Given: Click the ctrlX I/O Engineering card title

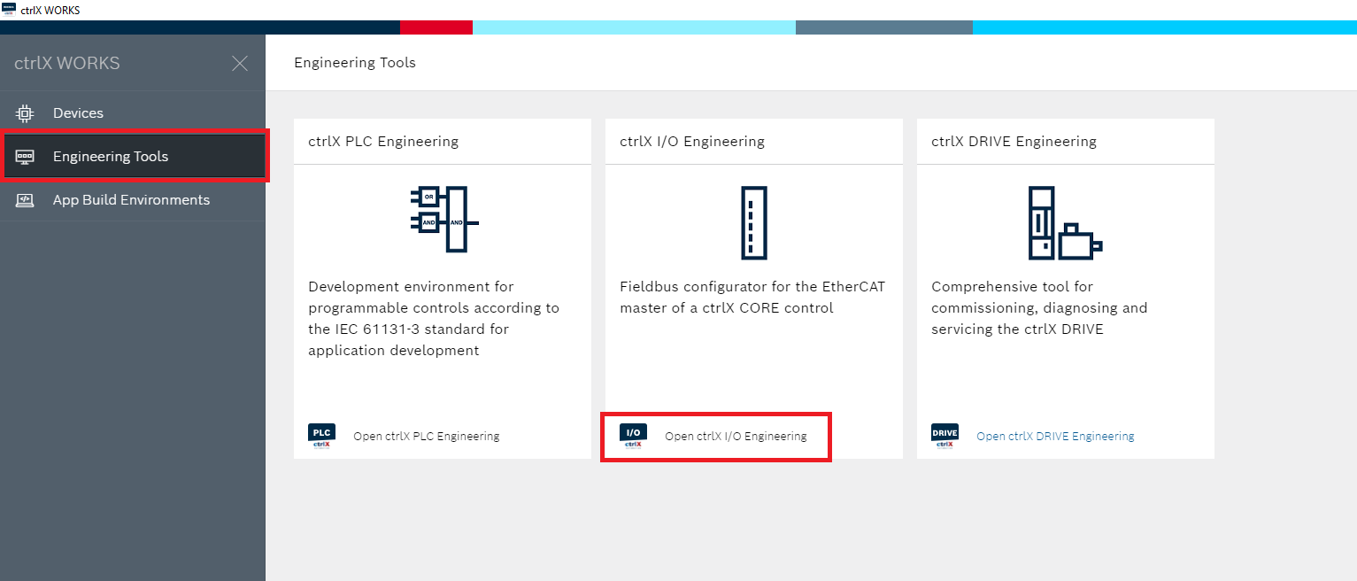Looking at the screenshot, I should coord(692,142).
